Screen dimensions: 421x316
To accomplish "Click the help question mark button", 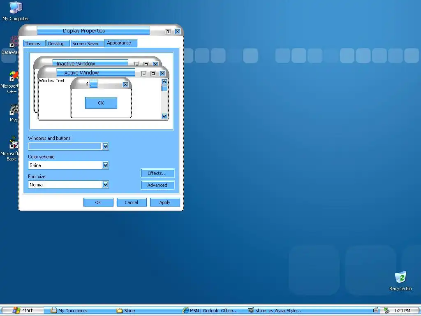I will 168,31.
